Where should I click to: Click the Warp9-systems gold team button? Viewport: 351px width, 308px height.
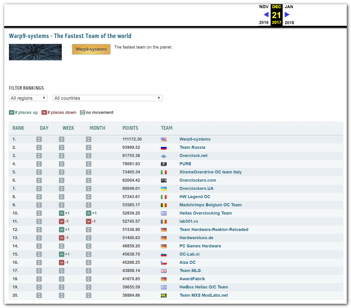click(x=91, y=49)
